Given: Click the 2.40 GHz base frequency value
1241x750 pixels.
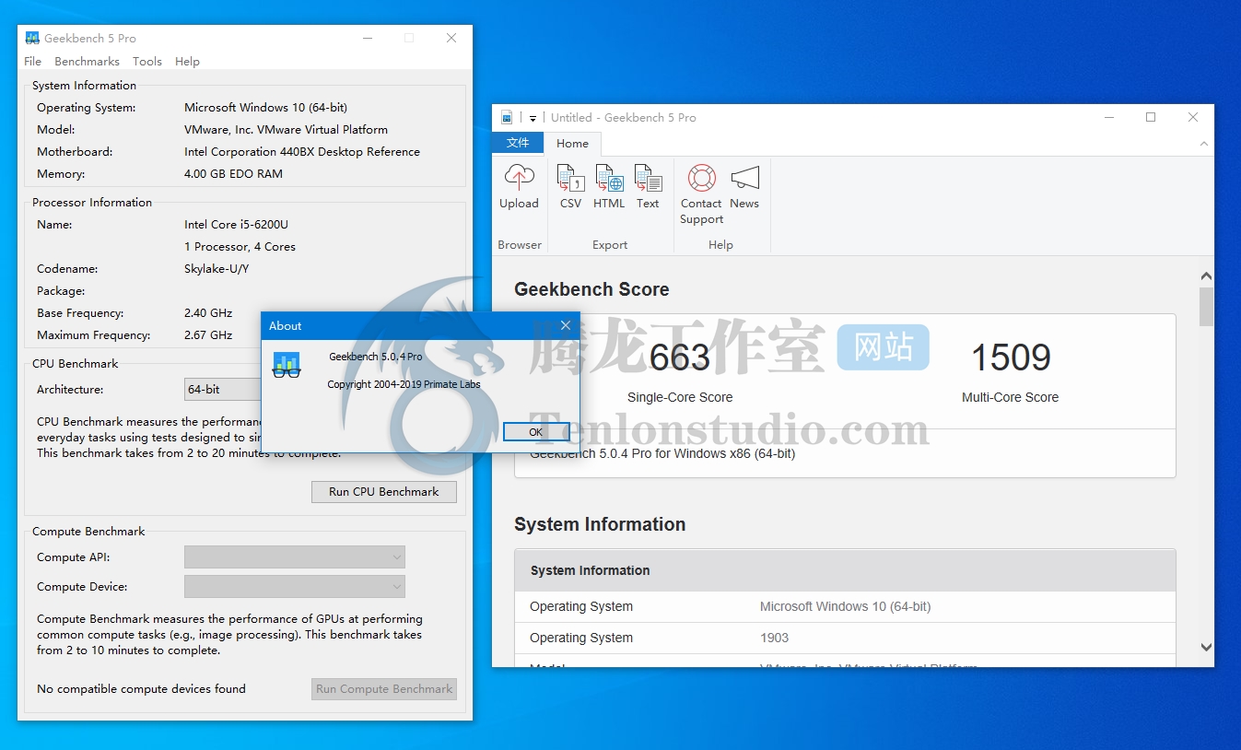Looking at the screenshot, I should [208, 312].
